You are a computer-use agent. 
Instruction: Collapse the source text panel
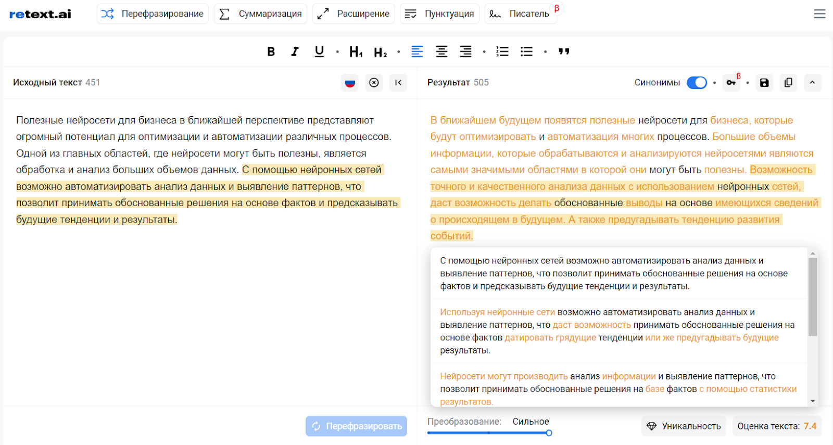coord(398,82)
